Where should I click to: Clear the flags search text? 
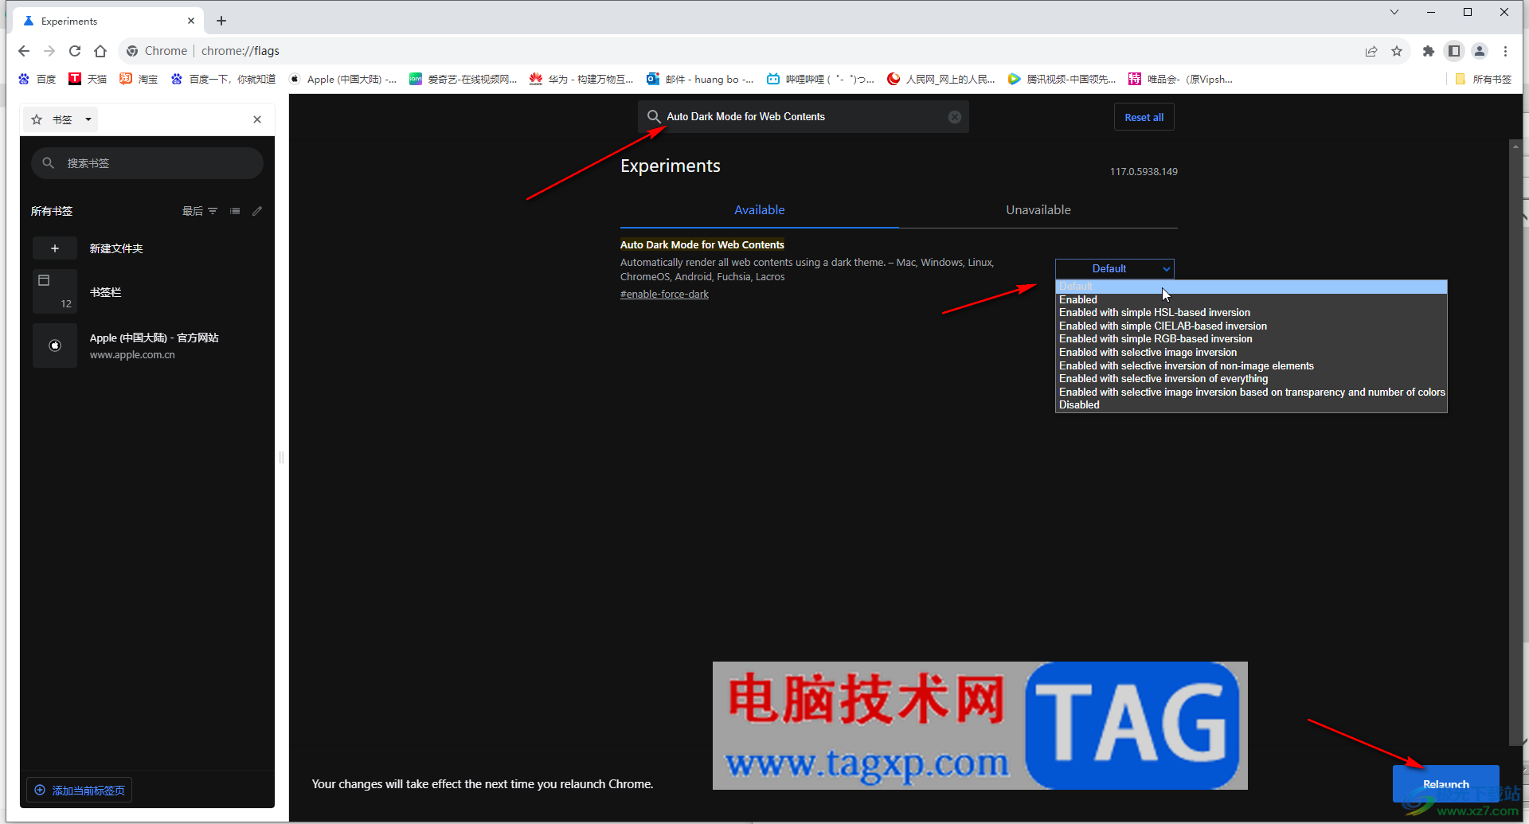(x=955, y=117)
